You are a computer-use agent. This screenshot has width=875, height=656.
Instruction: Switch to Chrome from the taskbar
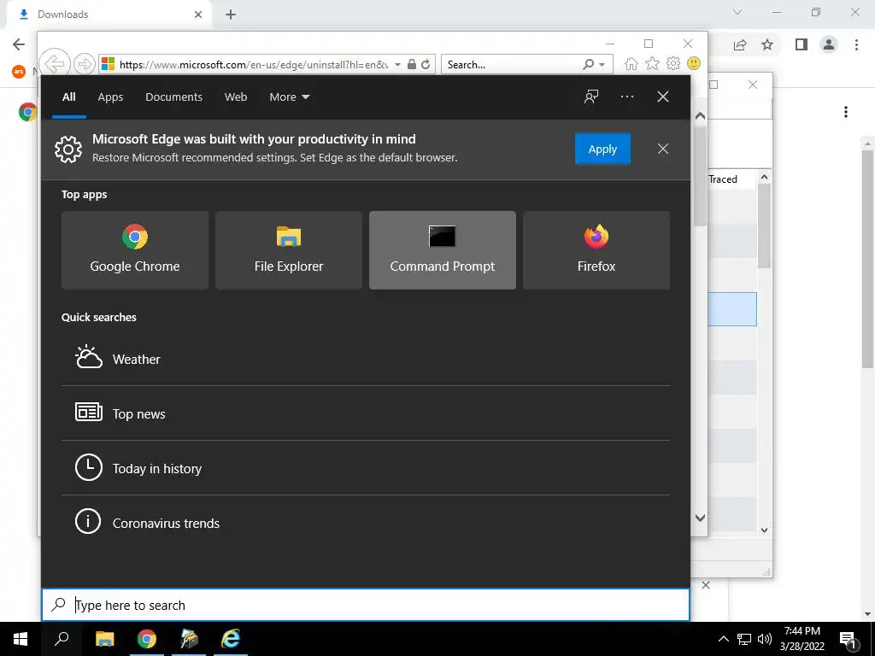[147, 639]
